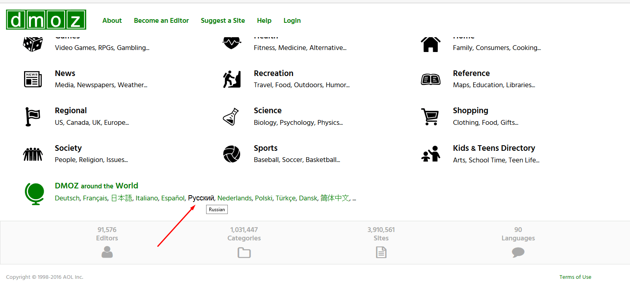Click the people group Society icon
Viewport: 630px width, 284px height.
(33, 154)
